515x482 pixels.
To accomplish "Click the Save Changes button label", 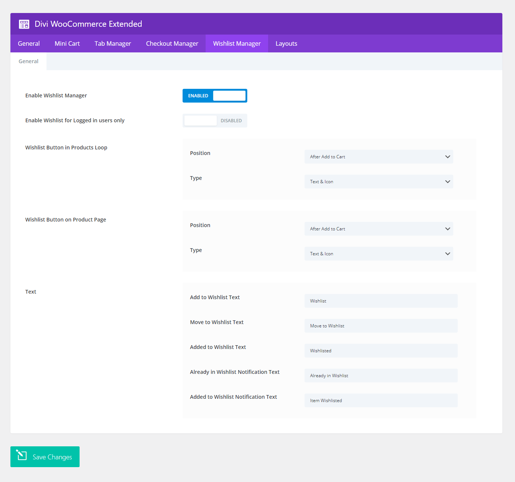I will 52,457.
